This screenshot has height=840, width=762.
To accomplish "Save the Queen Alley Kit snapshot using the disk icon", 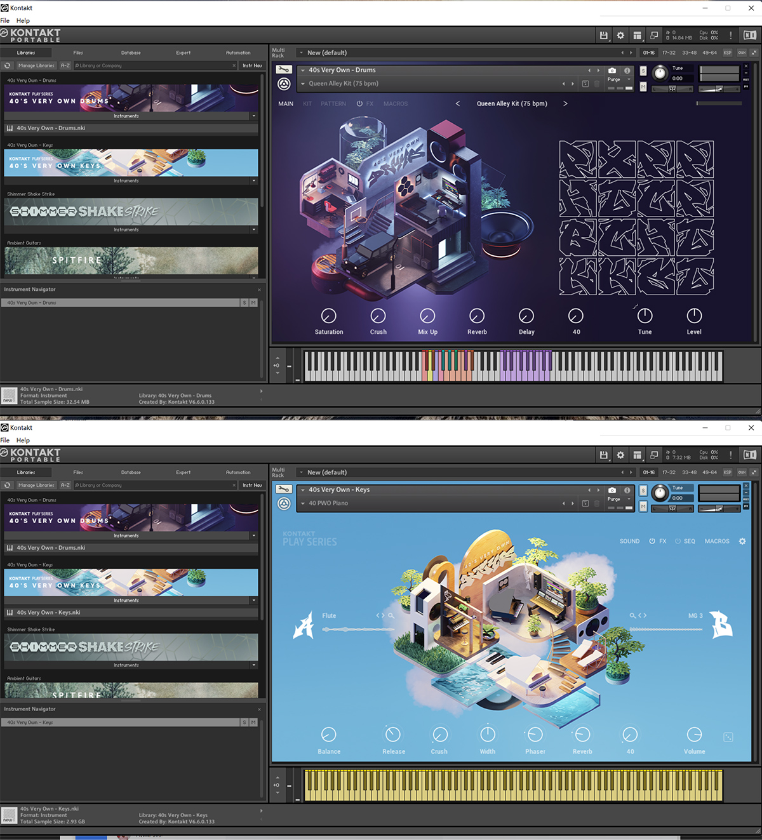I will [585, 84].
